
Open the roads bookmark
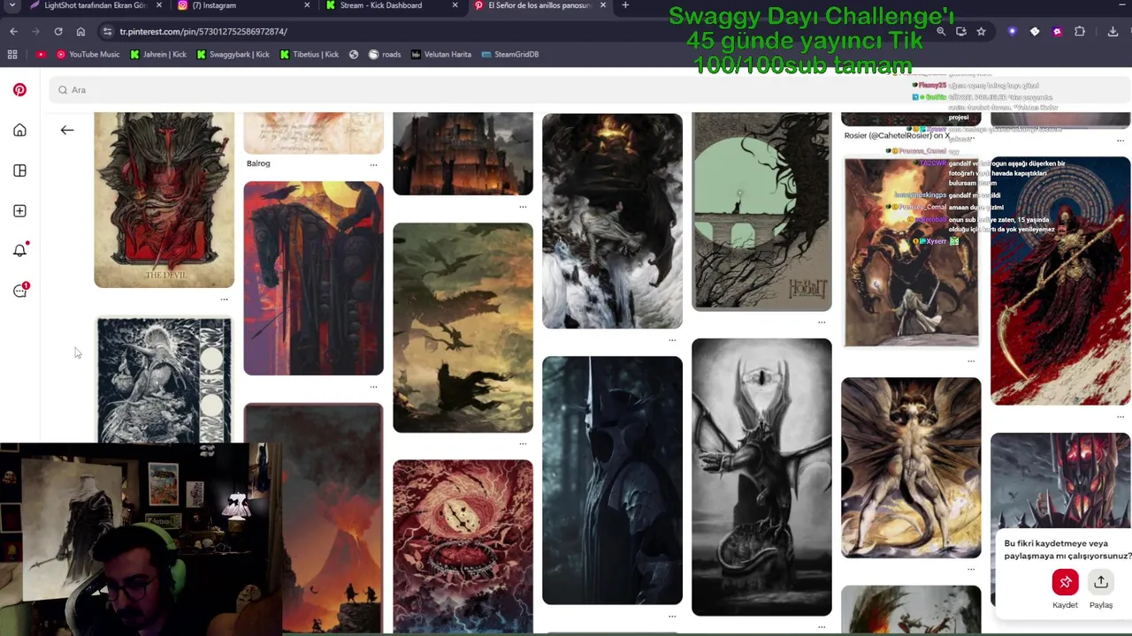point(385,54)
